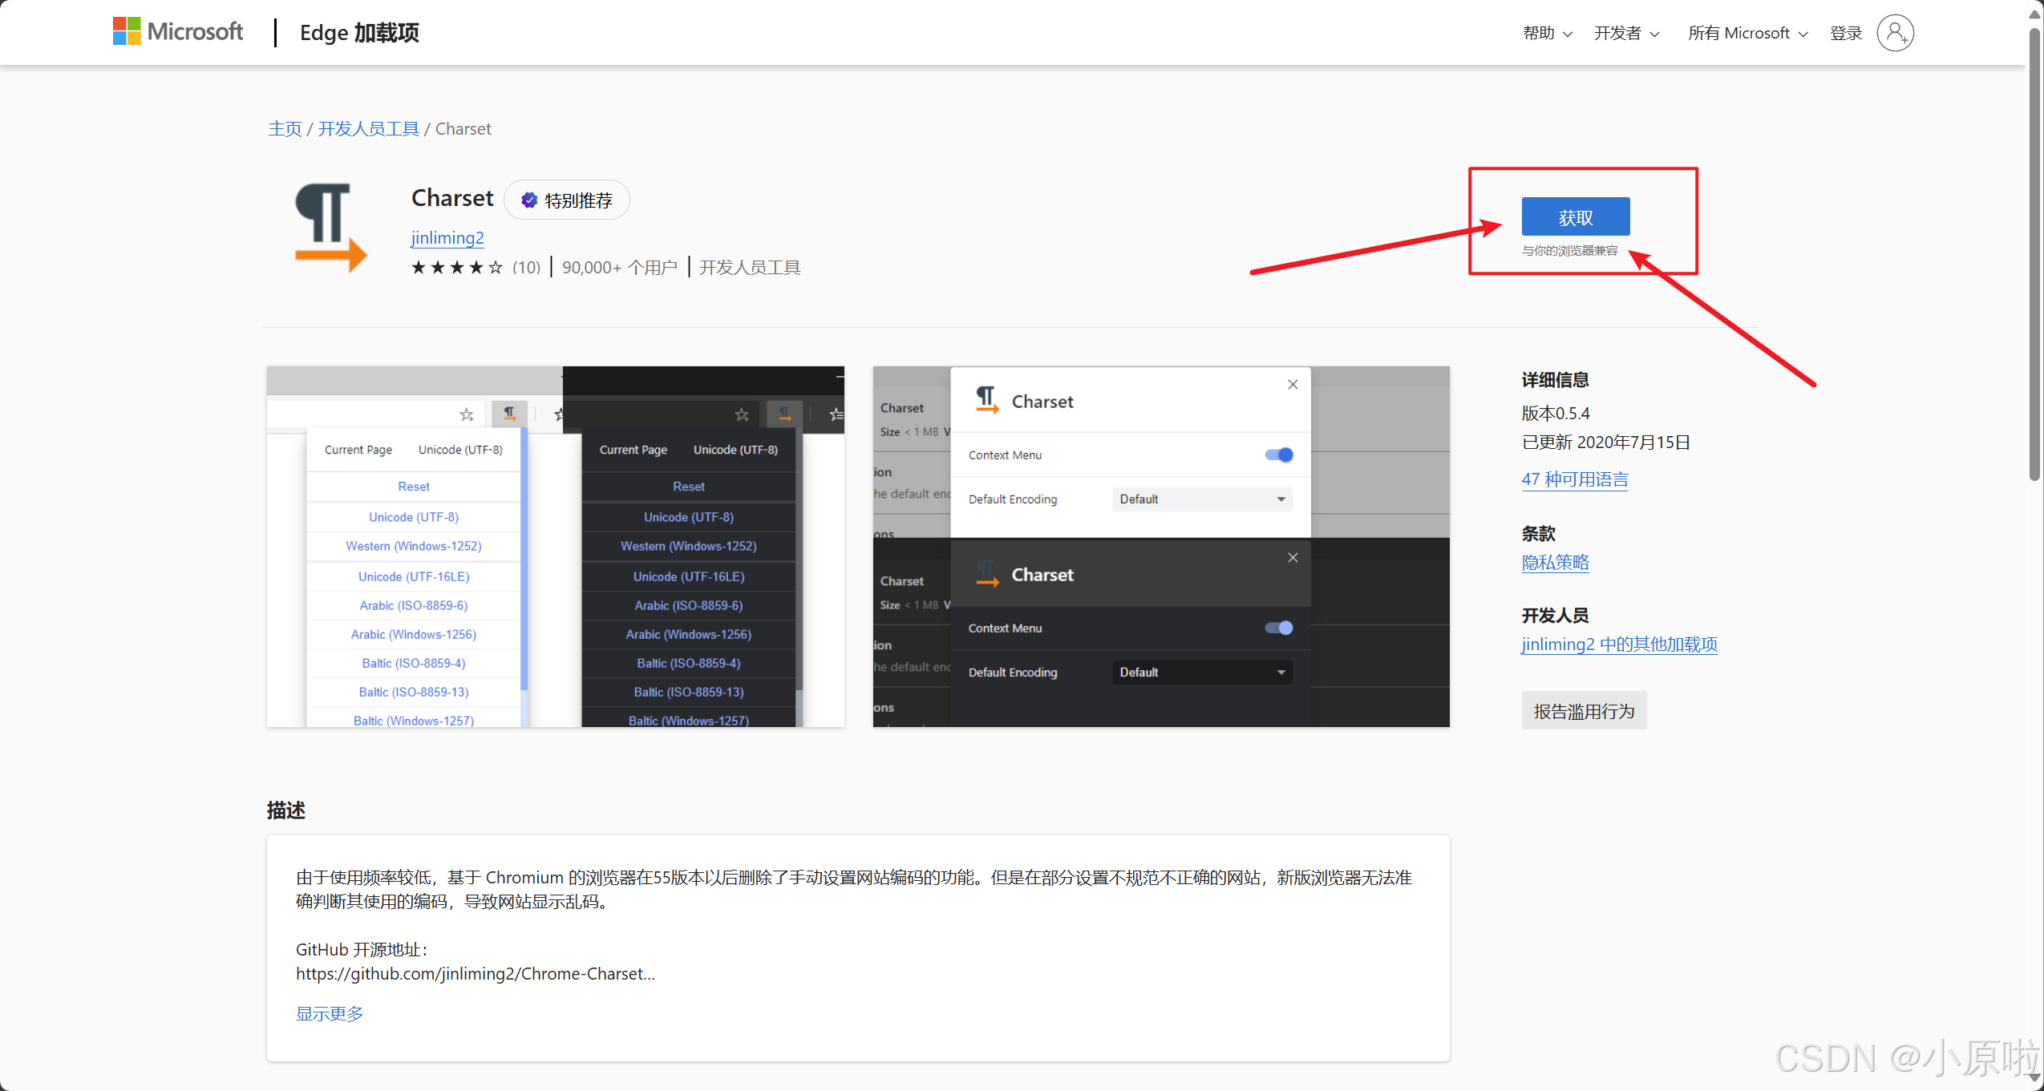Click the star rating icons

pyautogui.click(x=456, y=268)
